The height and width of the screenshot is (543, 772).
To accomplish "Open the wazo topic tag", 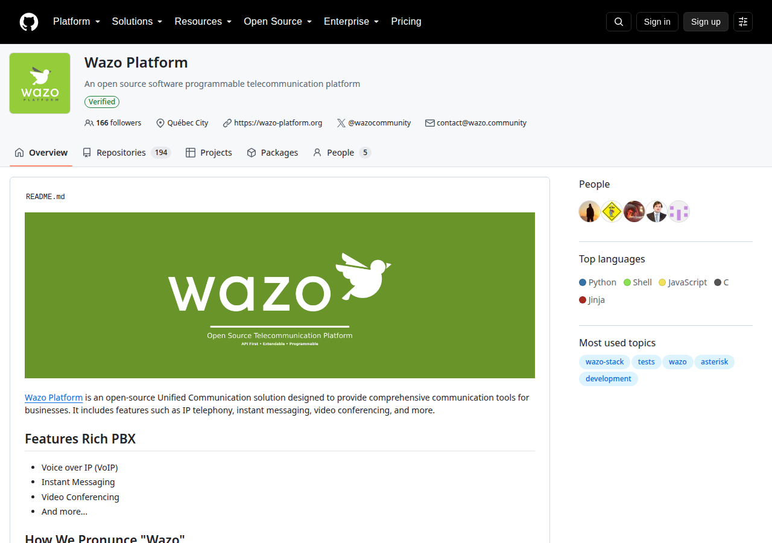I will pos(678,362).
